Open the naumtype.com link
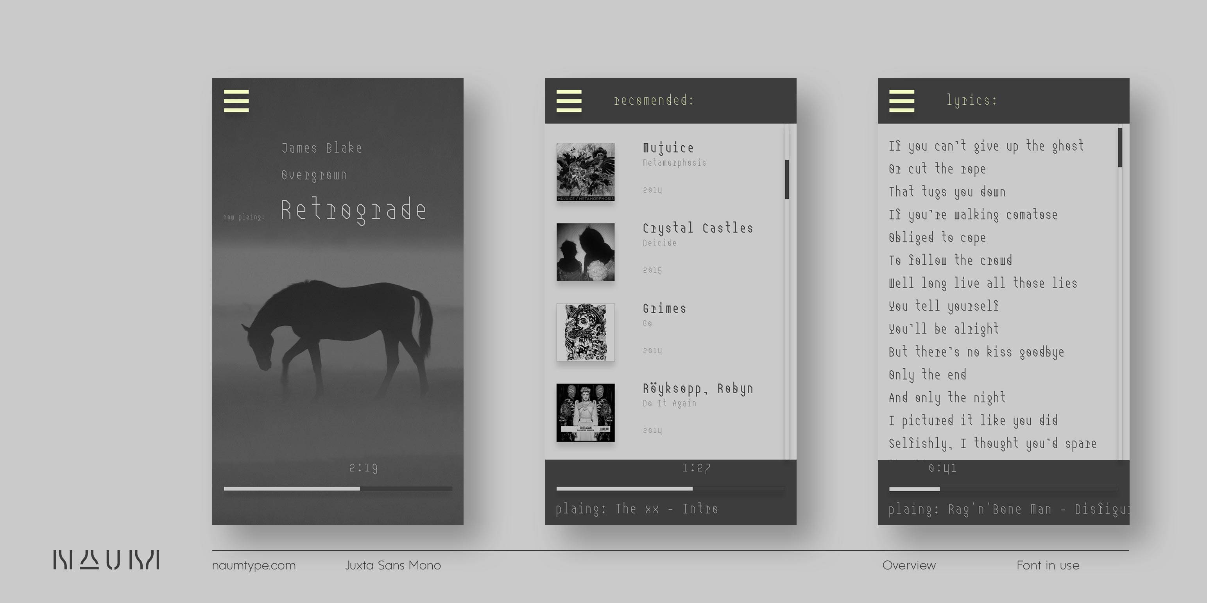Screen dimensions: 1207x603 click(254, 565)
